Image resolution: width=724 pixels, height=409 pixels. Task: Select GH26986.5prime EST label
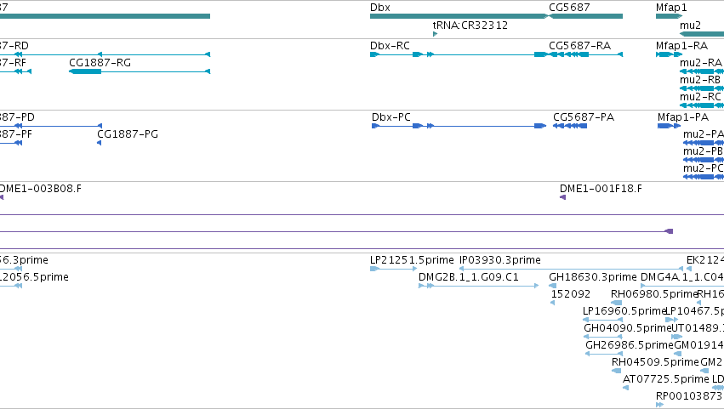click(630, 345)
